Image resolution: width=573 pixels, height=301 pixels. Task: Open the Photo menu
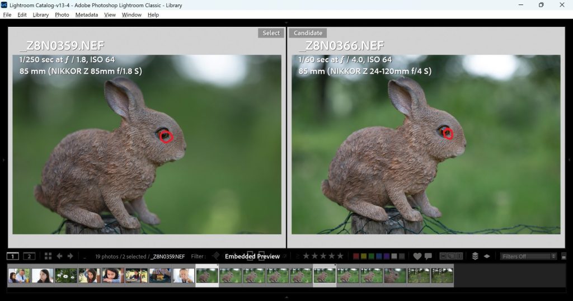pyautogui.click(x=62, y=15)
